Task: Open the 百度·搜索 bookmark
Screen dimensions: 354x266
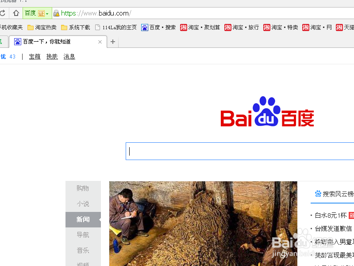Action: click(x=158, y=27)
